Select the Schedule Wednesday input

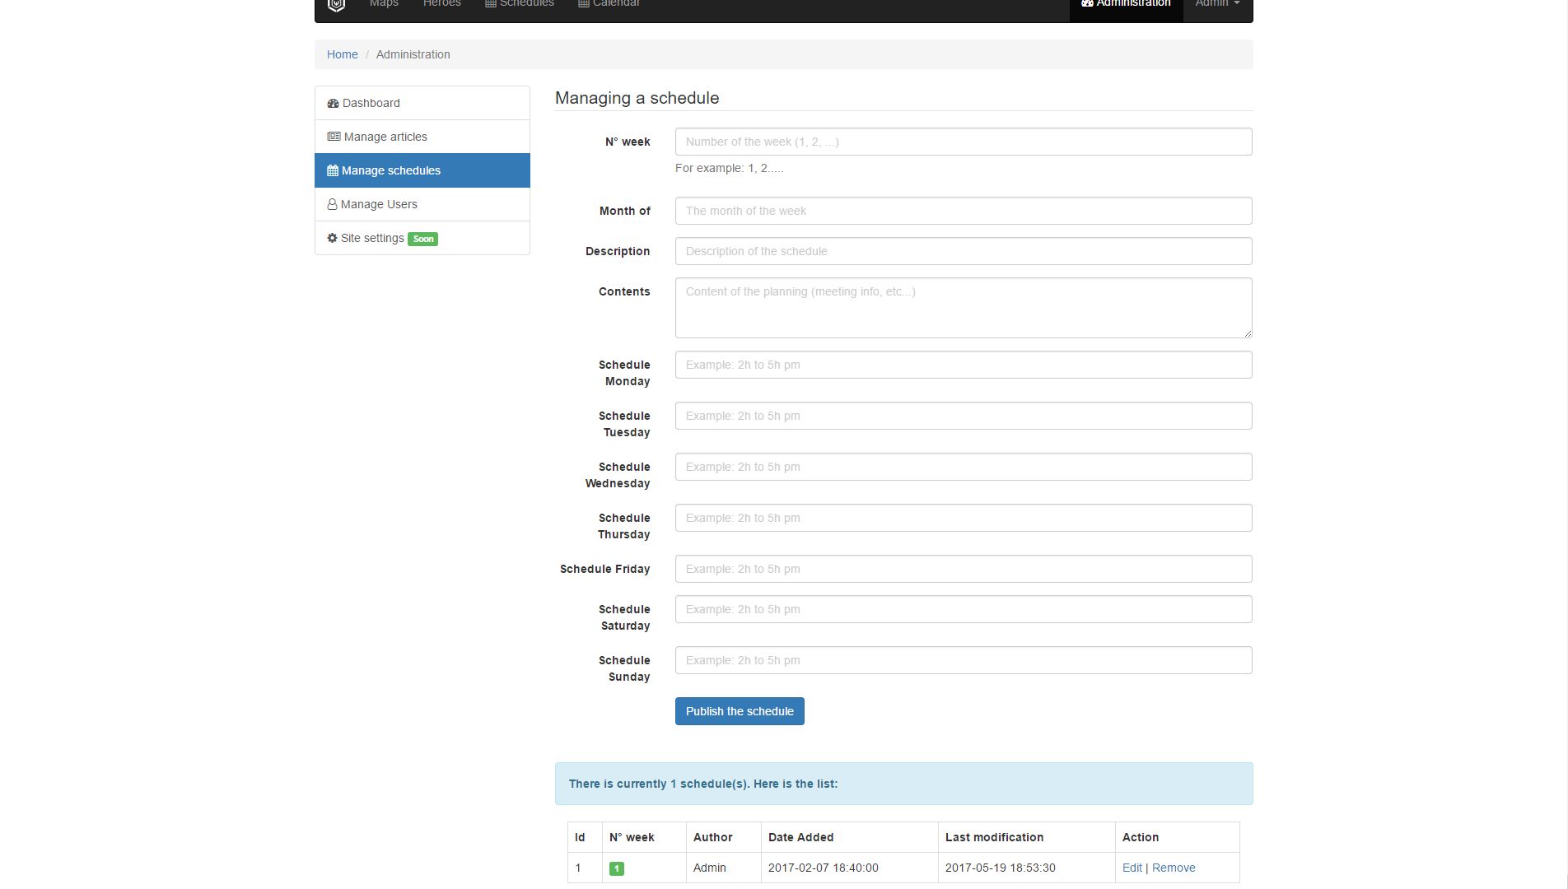click(964, 467)
